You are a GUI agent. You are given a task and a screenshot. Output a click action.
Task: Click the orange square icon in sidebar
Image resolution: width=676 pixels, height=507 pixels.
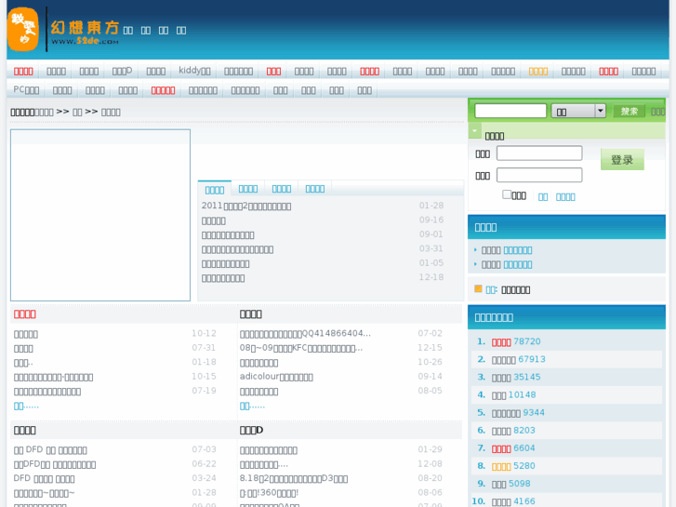pyautogui.click(x=478, y=289)
